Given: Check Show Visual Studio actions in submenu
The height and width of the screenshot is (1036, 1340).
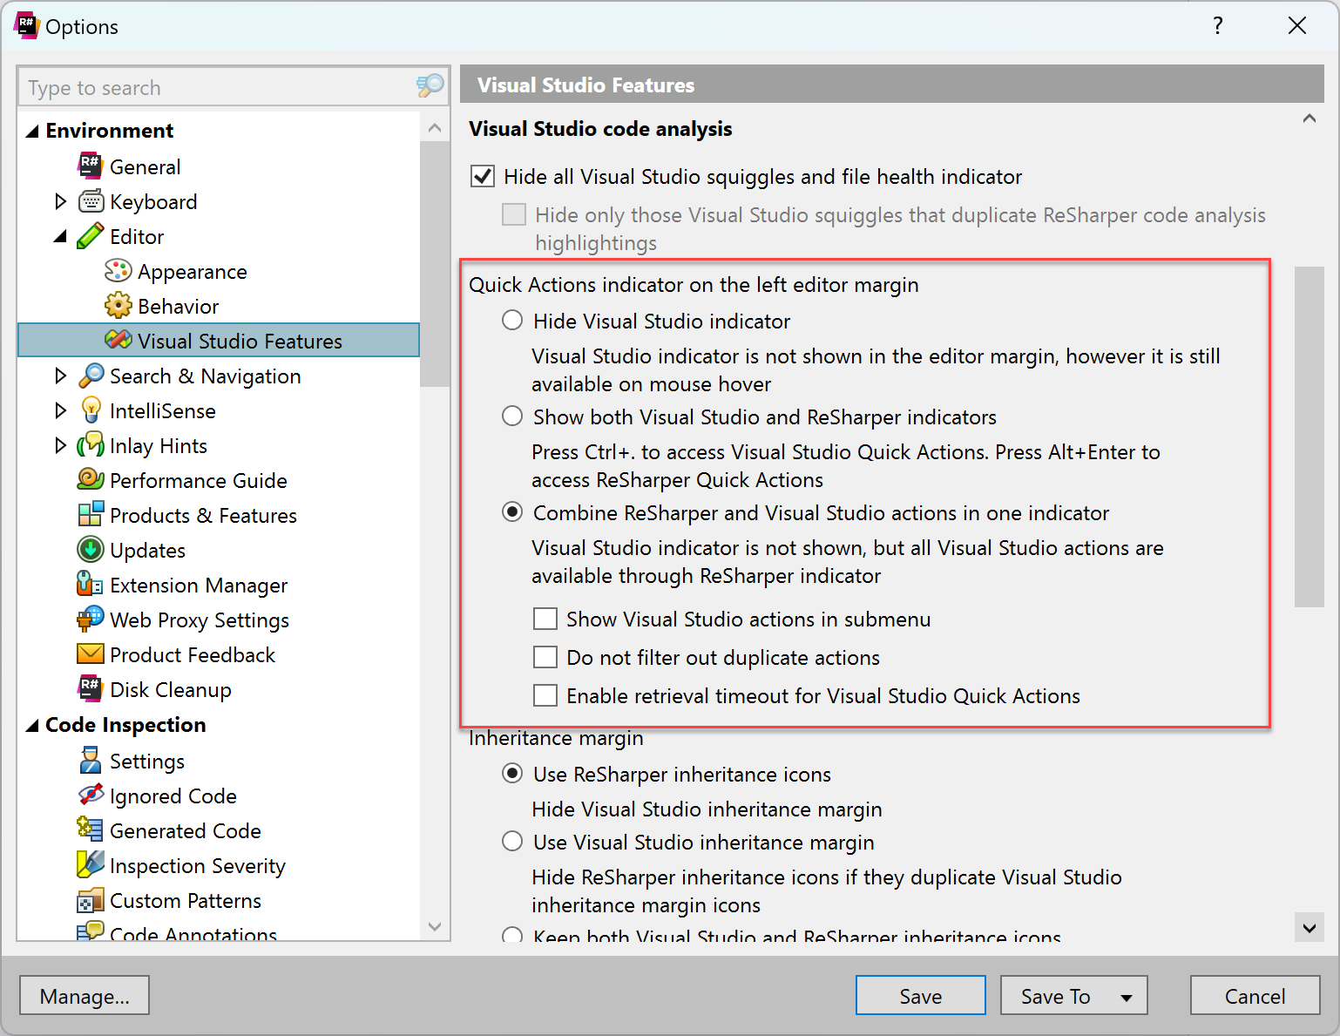Looking at the screenshot, I should (x=545, y=619).
